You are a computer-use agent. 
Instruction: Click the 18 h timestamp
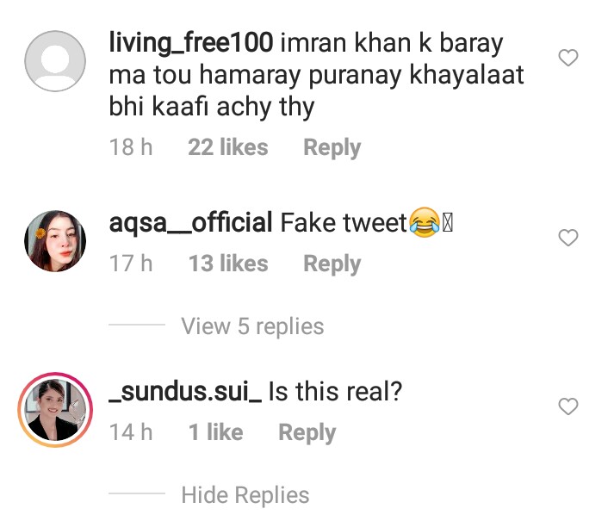pos(131,147)
